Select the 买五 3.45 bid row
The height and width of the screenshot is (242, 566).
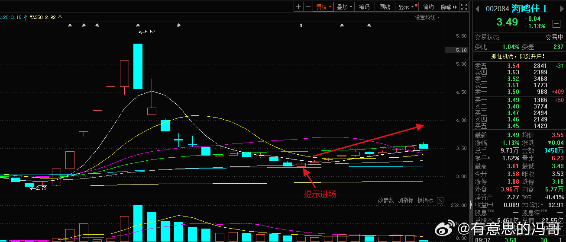519,126
